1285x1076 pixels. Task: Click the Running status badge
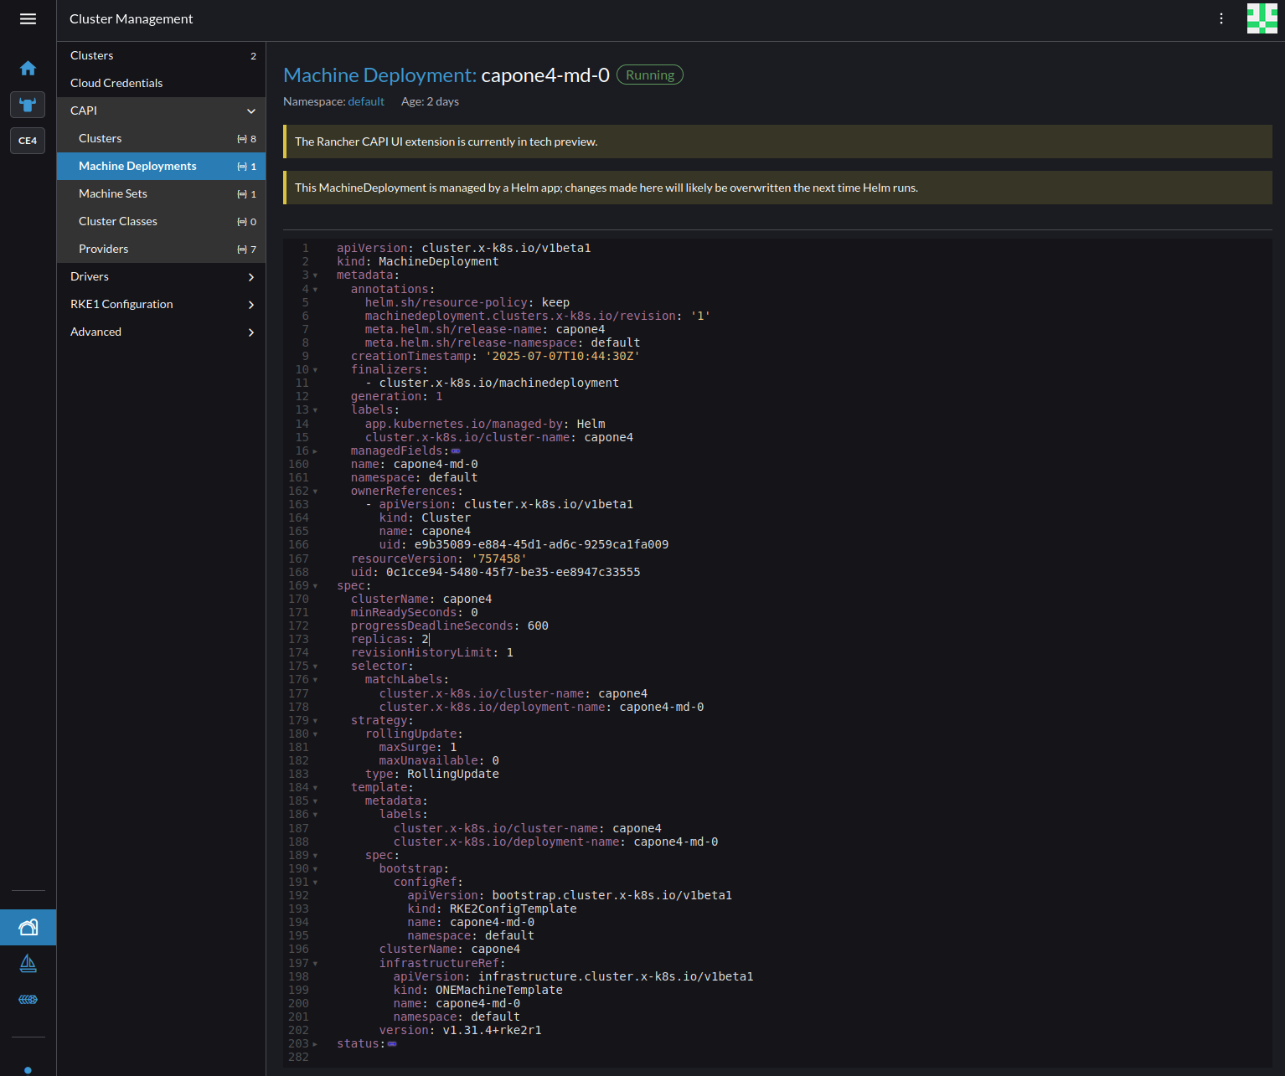click(x=650, y=75)
